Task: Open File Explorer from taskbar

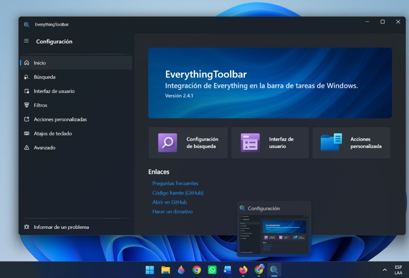Action: point(166,270)
